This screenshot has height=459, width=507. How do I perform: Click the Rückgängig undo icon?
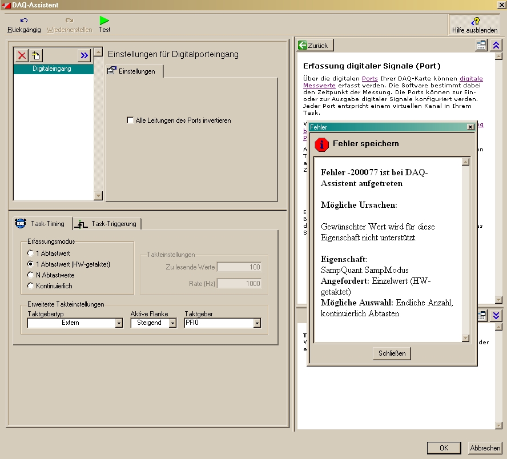(23, 21)
